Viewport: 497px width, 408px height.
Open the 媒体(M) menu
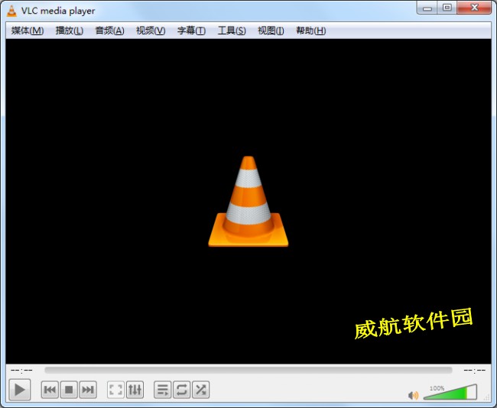tap(28, 31)
